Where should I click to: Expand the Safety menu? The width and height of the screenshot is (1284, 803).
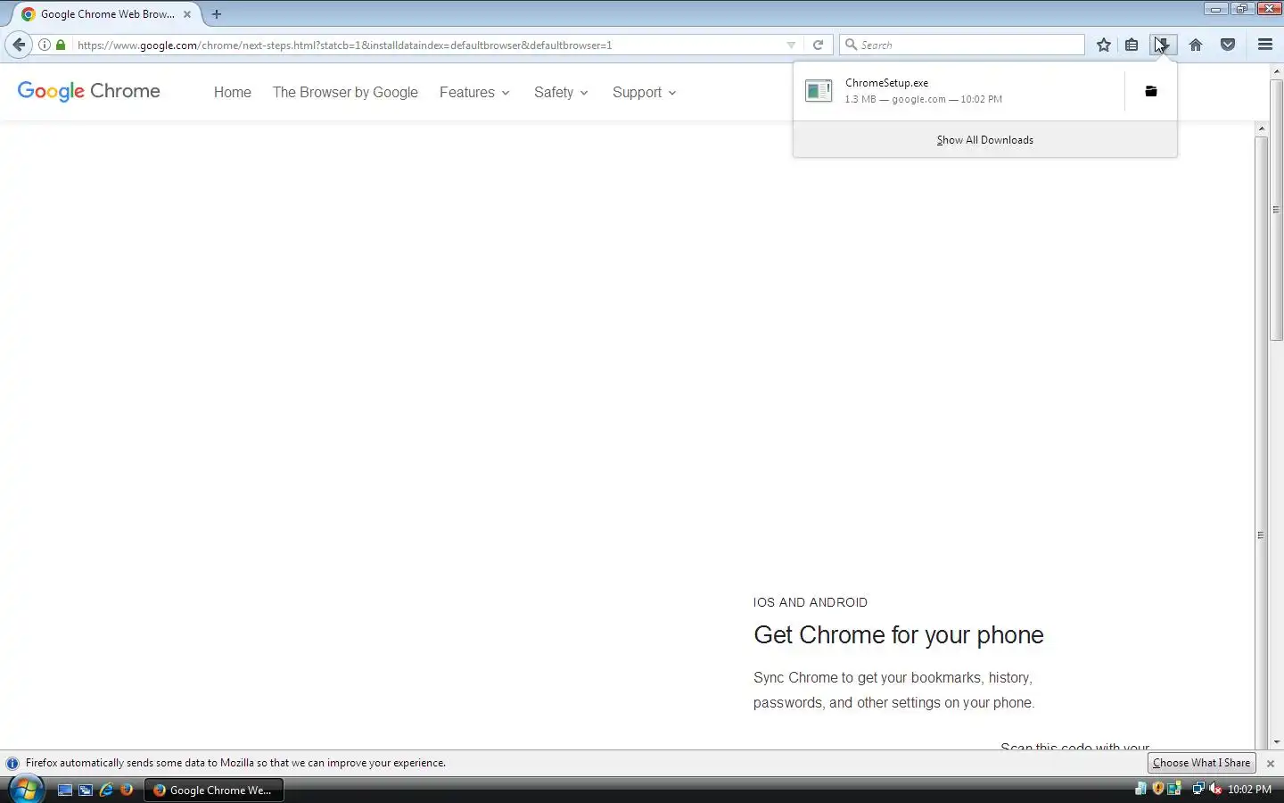coord(561,92)
